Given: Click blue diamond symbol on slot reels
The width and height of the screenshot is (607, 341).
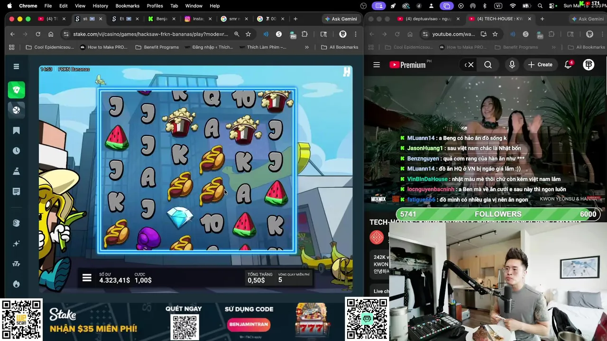Looking at the screenshot, I should [x=180, y=217].
